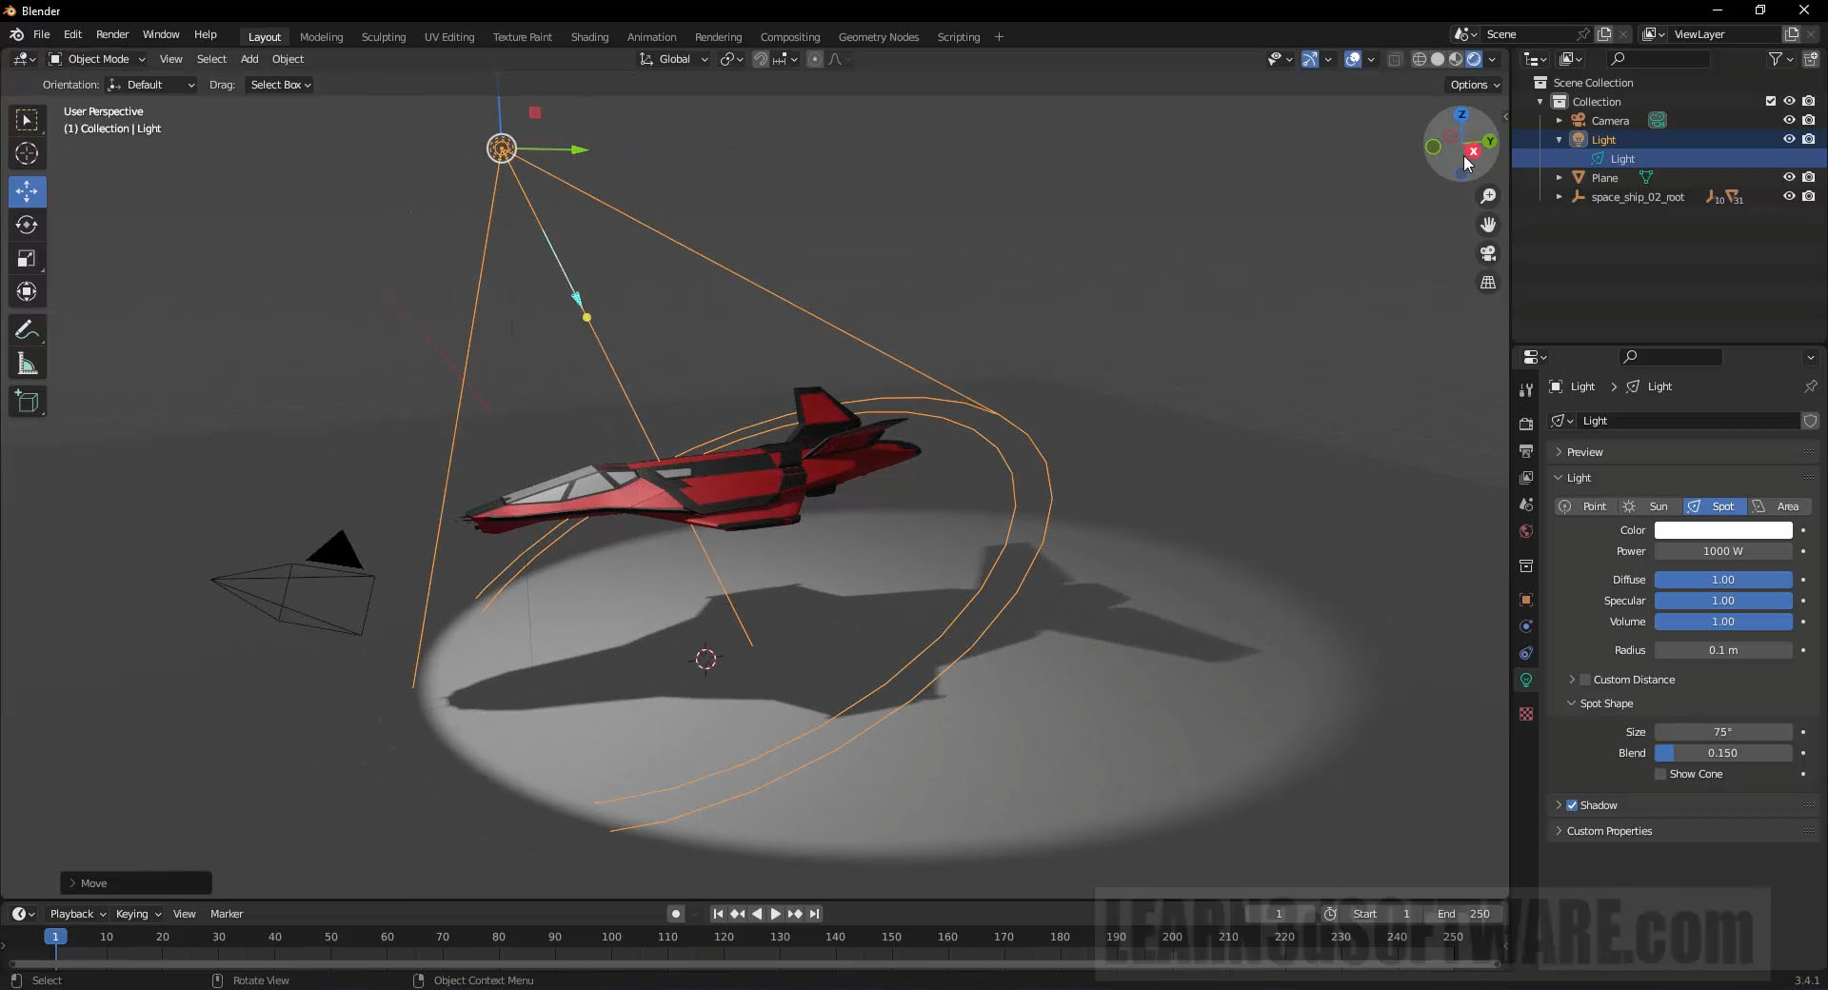The width and height of the screenshot is (1828, 990).
Task: Uncheck the Shadow checkbox
Action: (1572, 805)
